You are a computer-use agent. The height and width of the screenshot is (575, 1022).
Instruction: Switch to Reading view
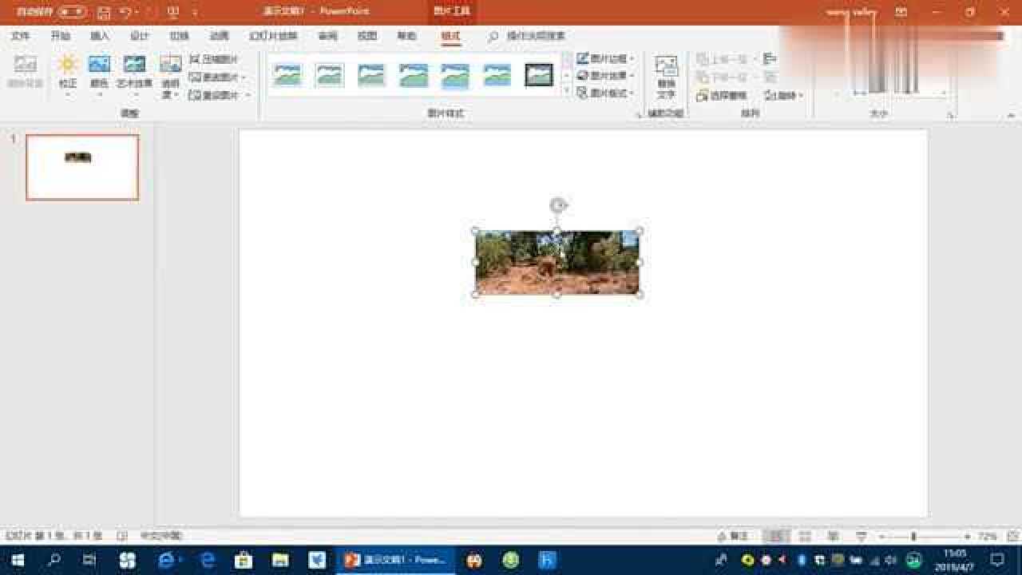point(833,536)
